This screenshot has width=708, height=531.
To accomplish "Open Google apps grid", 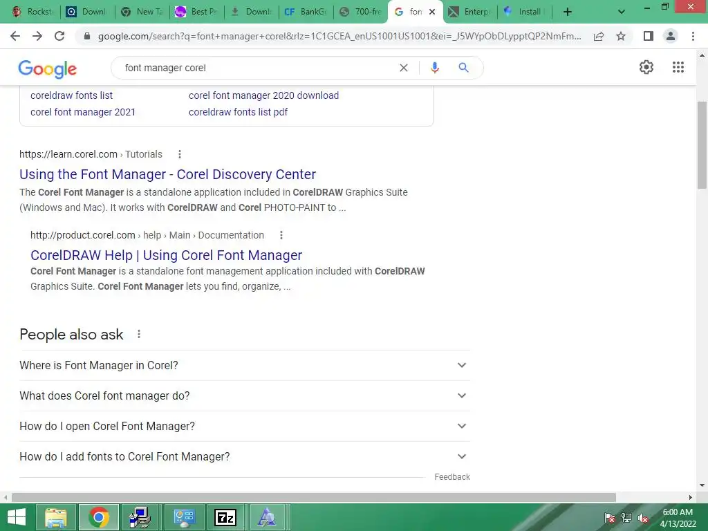I will [x=678, y=67].
